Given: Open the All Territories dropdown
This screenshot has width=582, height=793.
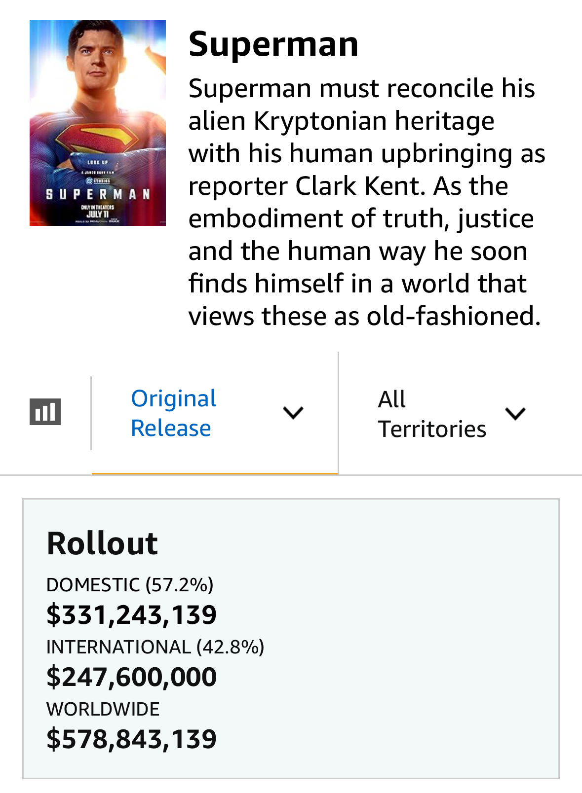Looking at the screenshot, I should [431, 414].
